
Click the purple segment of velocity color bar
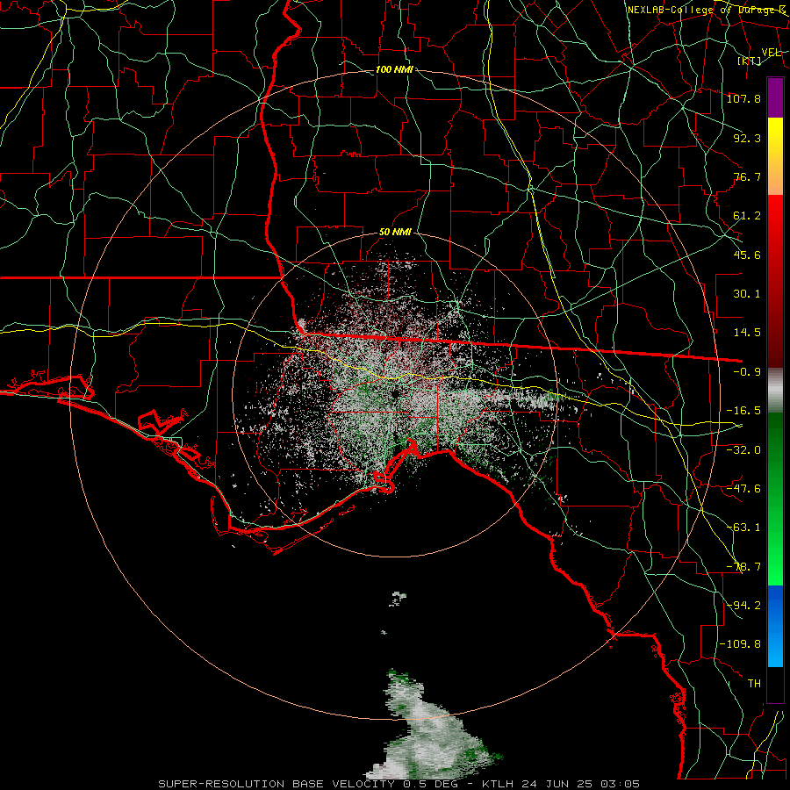[775, 97]
